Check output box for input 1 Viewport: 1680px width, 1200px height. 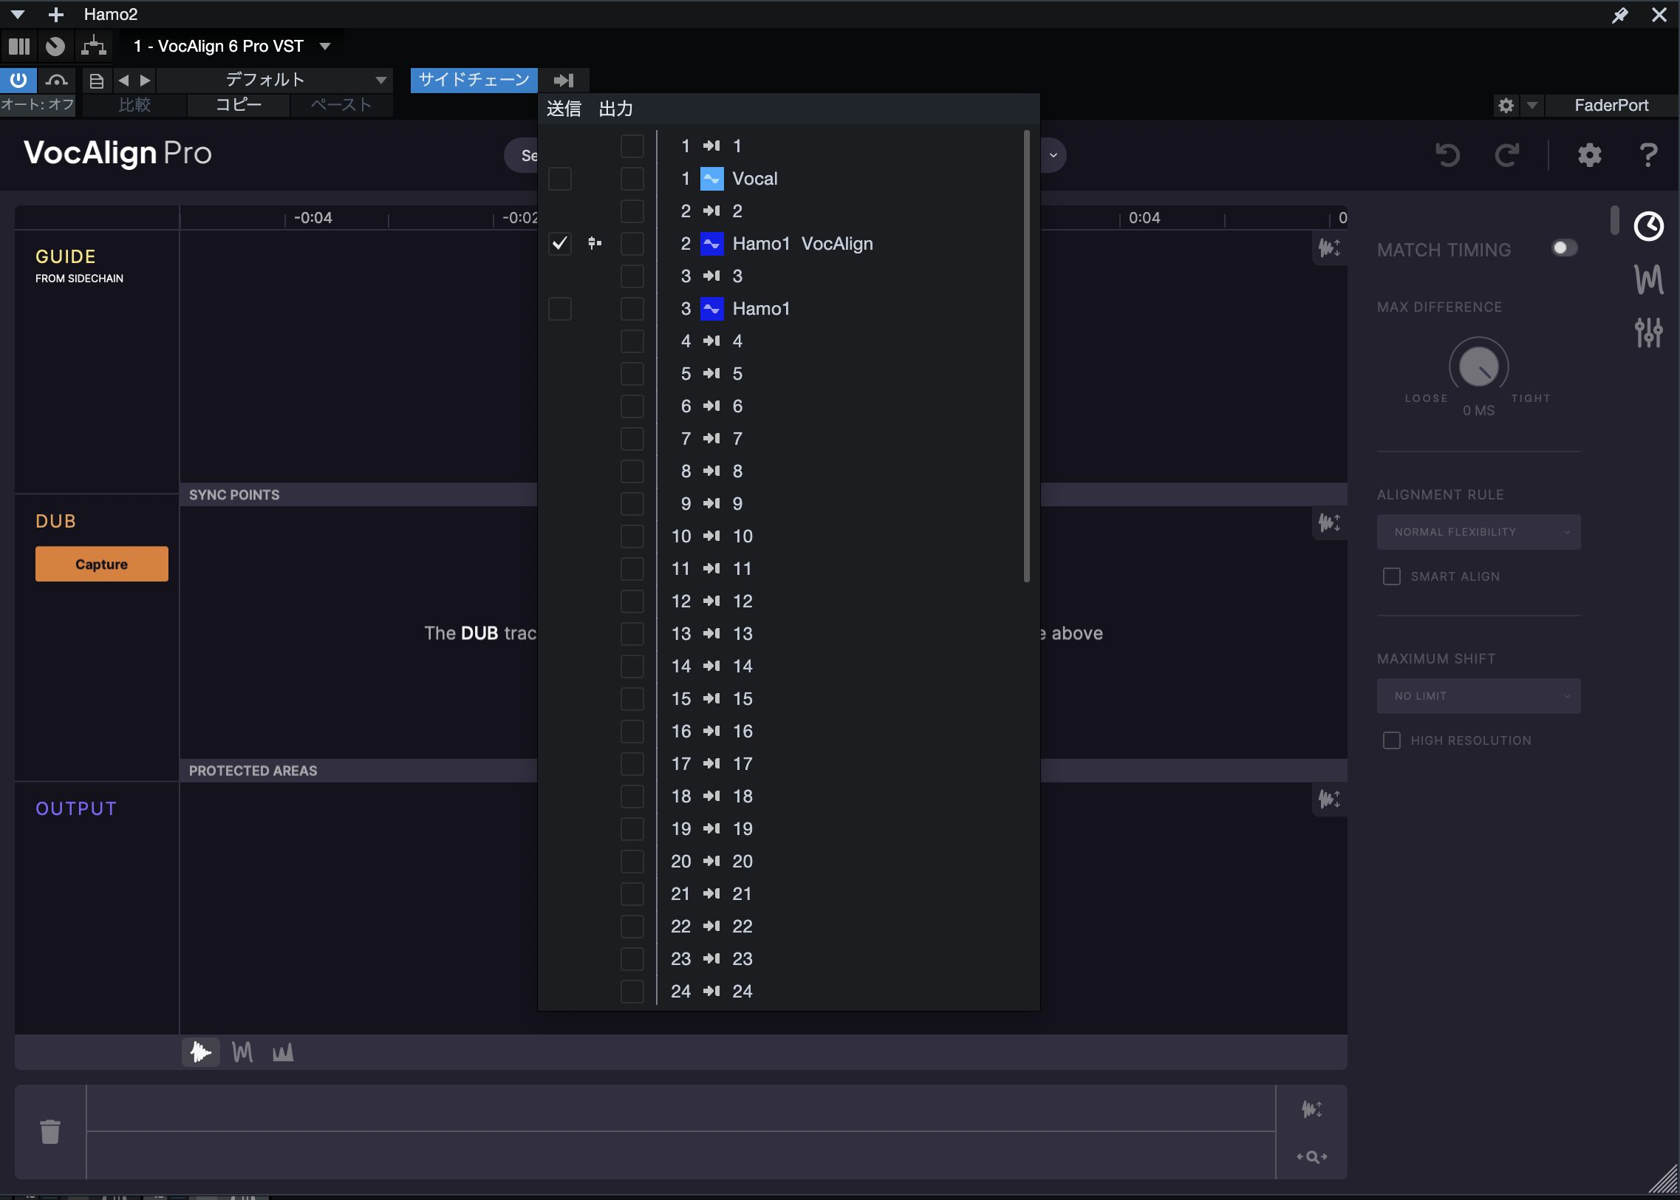632,146
